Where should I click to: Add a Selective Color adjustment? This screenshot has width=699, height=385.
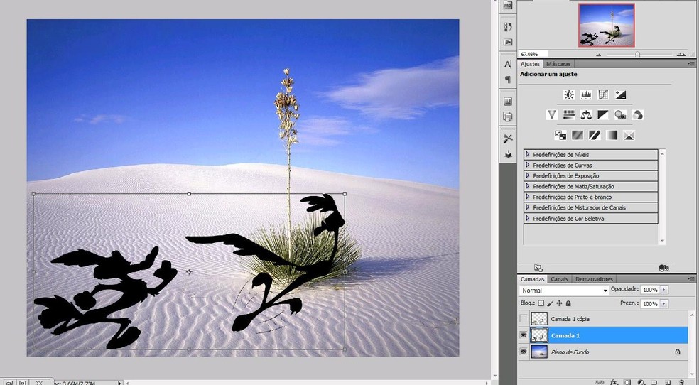coord(629,135)
